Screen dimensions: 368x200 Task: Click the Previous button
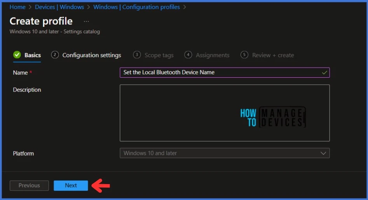[x=29, y=186]
